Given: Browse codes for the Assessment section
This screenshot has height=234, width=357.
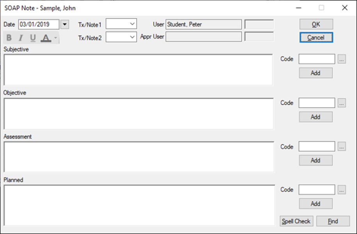Looking at the screenshot, I should [342, 147].
